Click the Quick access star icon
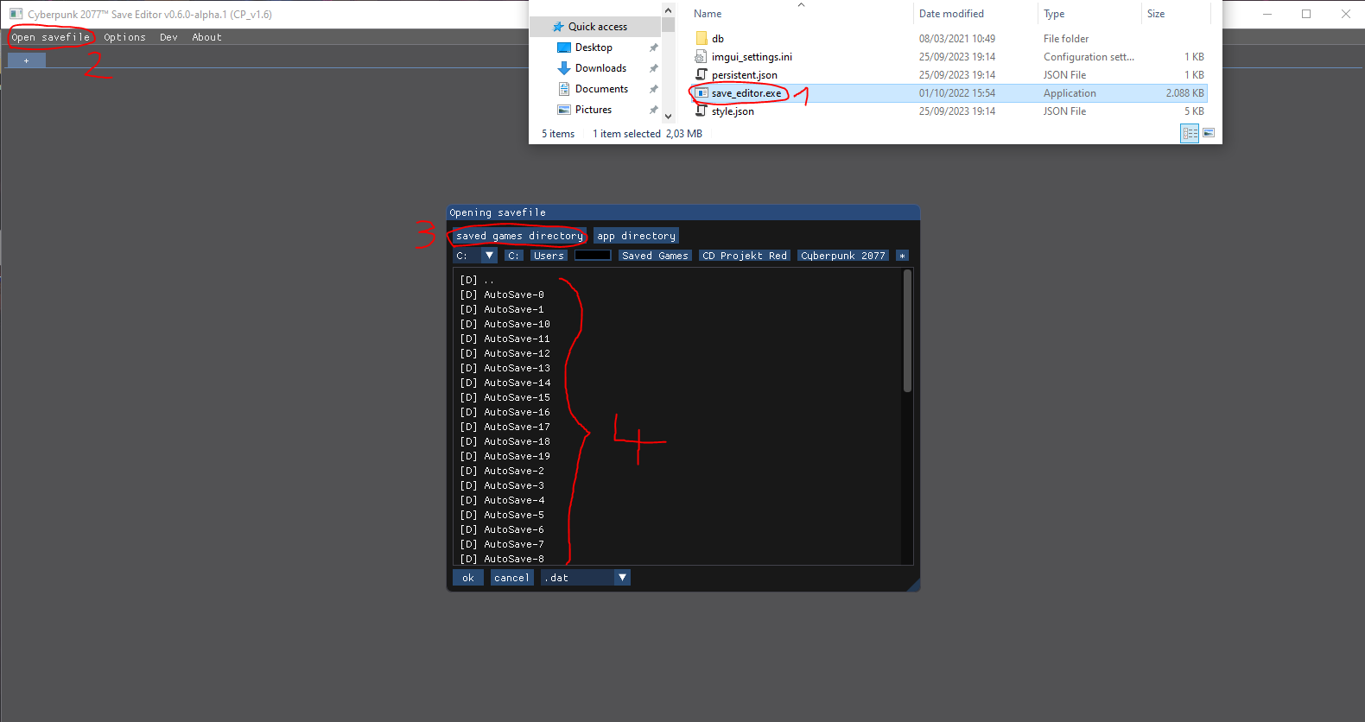 coord(558,27)
